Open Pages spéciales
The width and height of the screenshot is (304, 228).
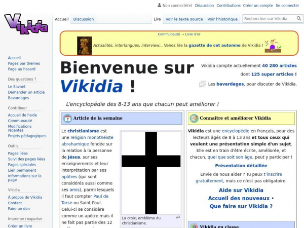tap(22, 165)
